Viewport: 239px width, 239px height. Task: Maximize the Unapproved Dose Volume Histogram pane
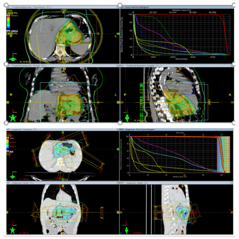[231, 130]
